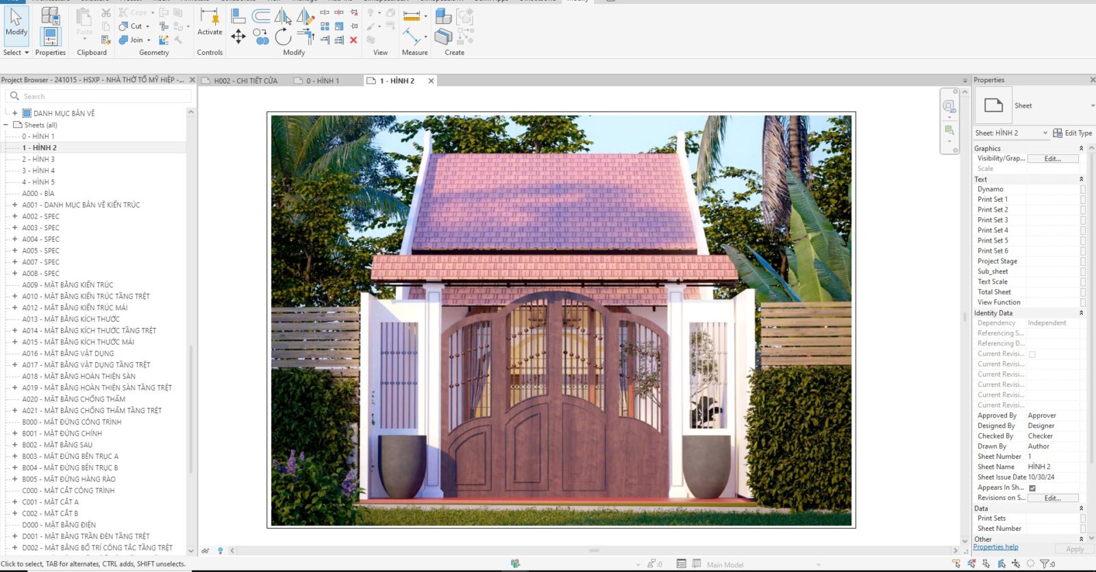Select the 1 - HÌNH 2 view tab
The image size is (1096, 572).
[x=397, y=81]
